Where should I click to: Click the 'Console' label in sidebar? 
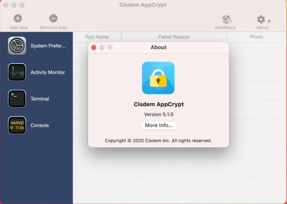coord(40,125)
